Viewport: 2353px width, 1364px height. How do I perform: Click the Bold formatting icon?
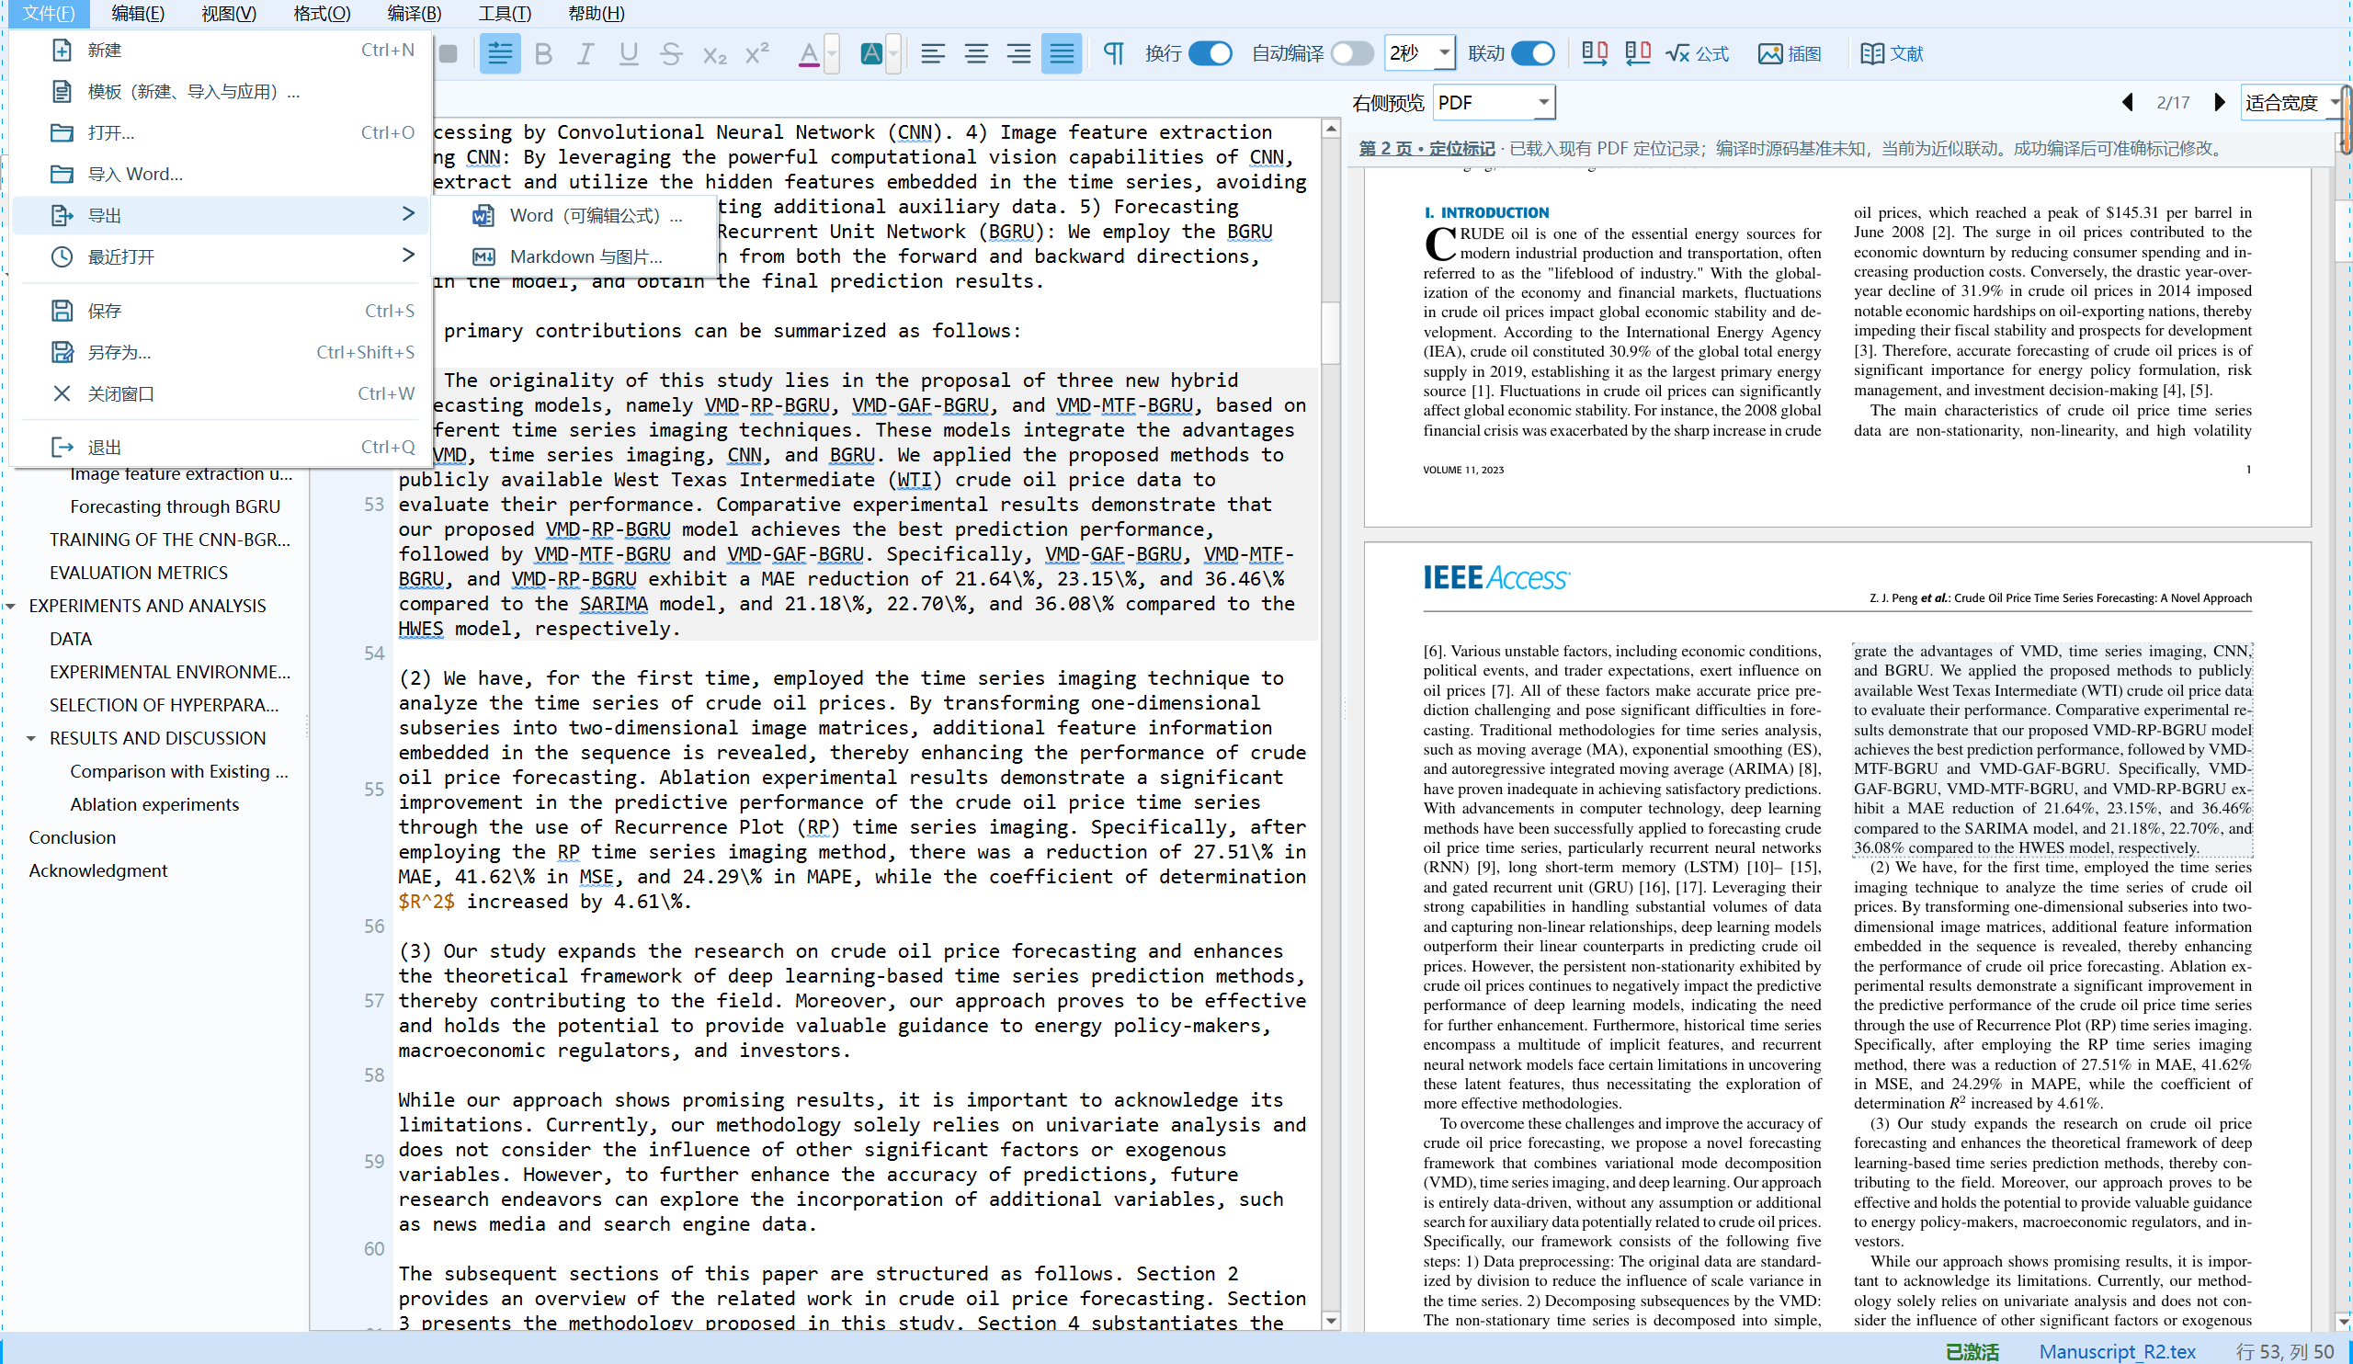pos(542,54)
